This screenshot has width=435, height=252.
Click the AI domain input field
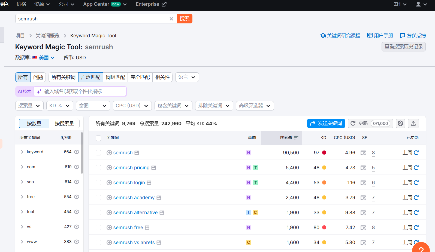[82, 91]
